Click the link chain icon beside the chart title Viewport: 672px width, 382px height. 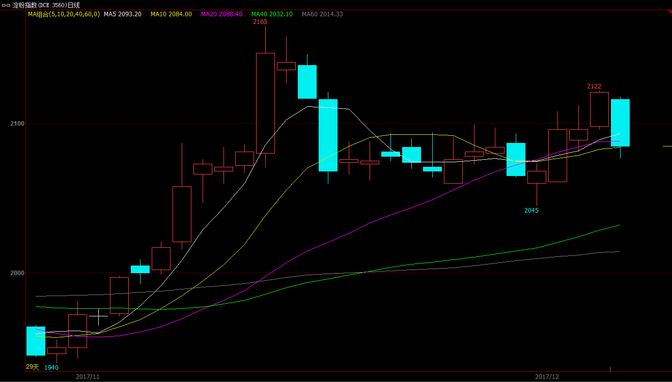click(6, 5)
